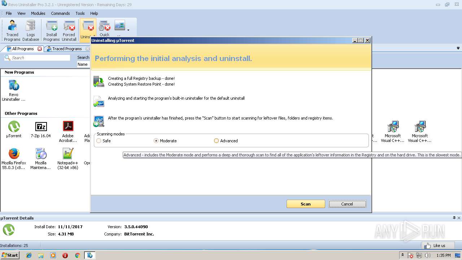
Task: Click the 1:35 PM system clock
Action: tap(444, 255)
